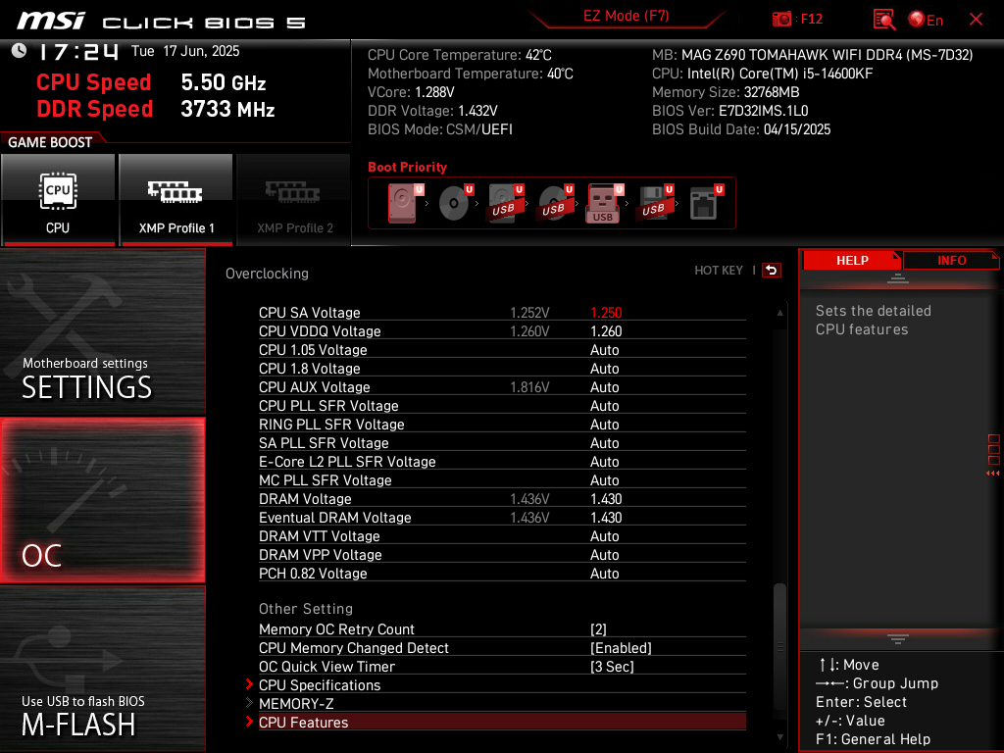
Task: Click the Boot Priority heading
Action: 407,167
